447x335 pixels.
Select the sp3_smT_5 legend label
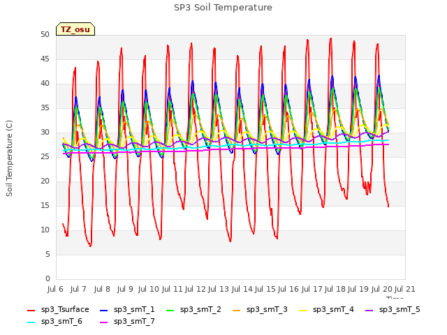pos(400,310)
